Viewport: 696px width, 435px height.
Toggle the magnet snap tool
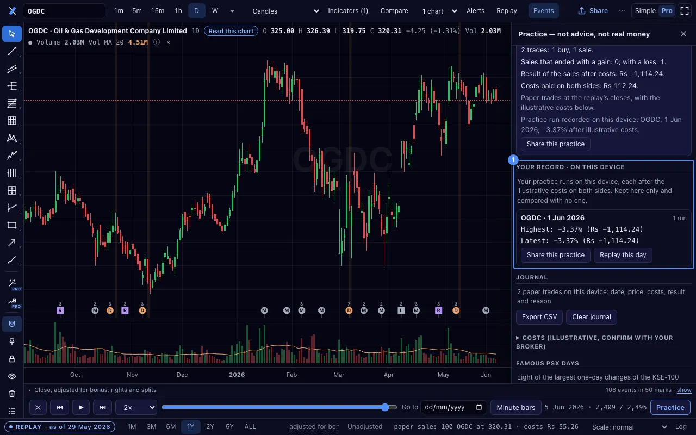pyautogui.click(x=12, y=324)
